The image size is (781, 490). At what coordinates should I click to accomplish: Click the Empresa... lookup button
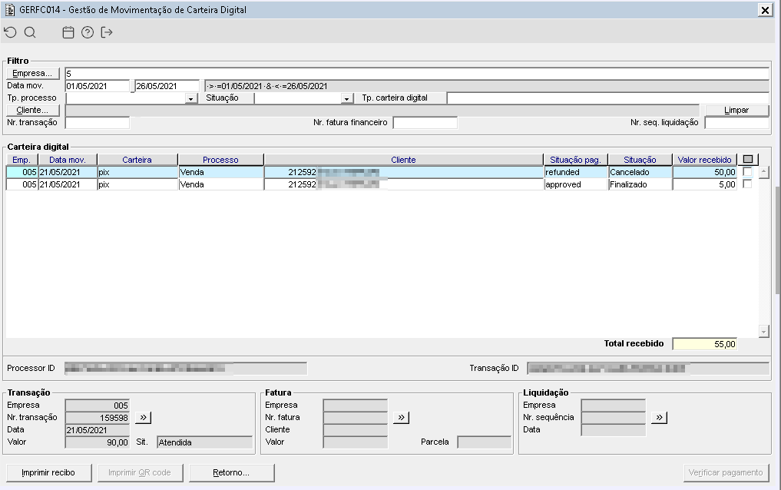tap(33, 73)
